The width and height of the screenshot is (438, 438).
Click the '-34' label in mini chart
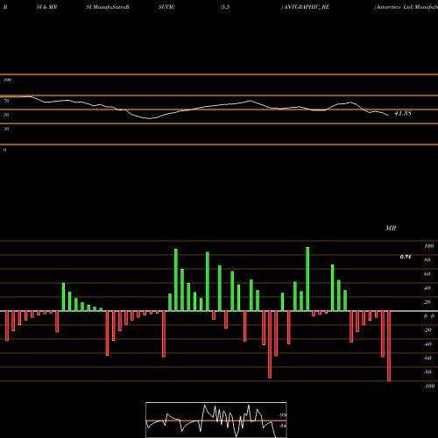point(282,426)
